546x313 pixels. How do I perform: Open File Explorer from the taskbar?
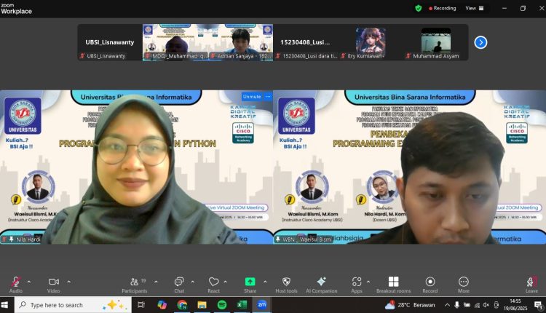(x=202, y=305)
